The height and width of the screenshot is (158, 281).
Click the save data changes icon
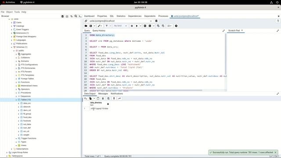coord(108,98)
